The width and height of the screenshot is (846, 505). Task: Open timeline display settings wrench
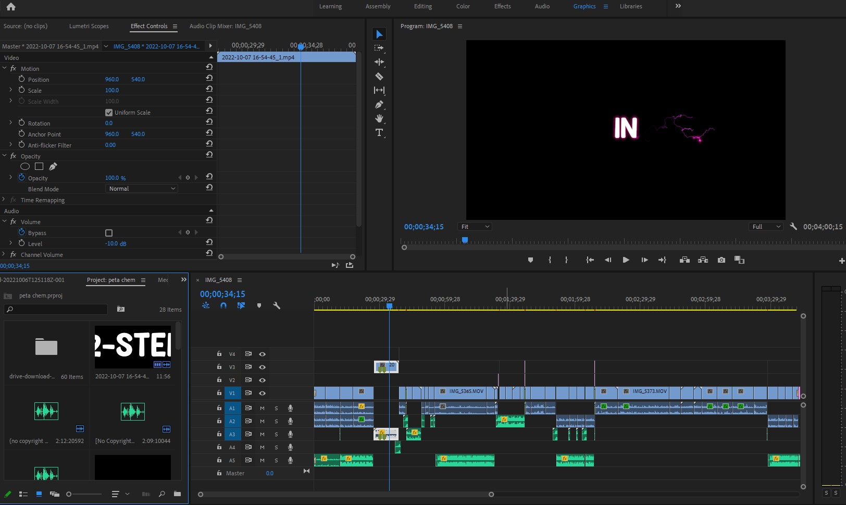click(277, 306)
